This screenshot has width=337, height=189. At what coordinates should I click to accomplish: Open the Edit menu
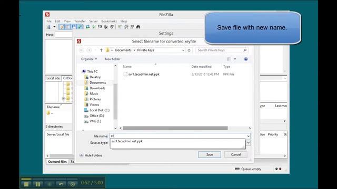click(x=57, y=21)
